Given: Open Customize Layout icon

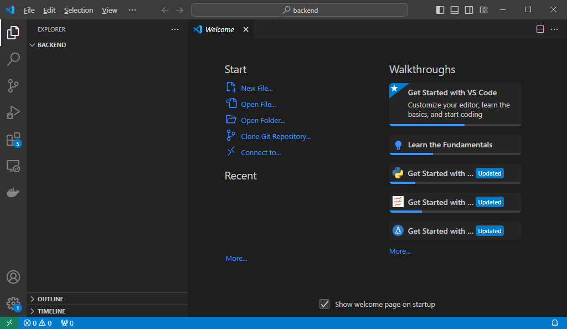Looking at the screenshot, I should [483, 10].
